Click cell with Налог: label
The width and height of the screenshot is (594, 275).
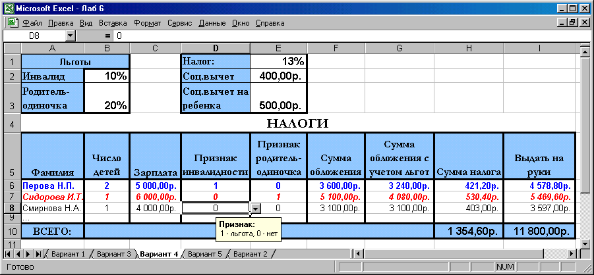coord(216,61)
